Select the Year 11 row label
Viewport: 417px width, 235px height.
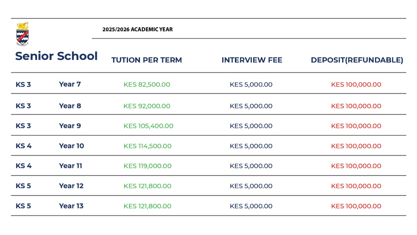pos(70,166)
